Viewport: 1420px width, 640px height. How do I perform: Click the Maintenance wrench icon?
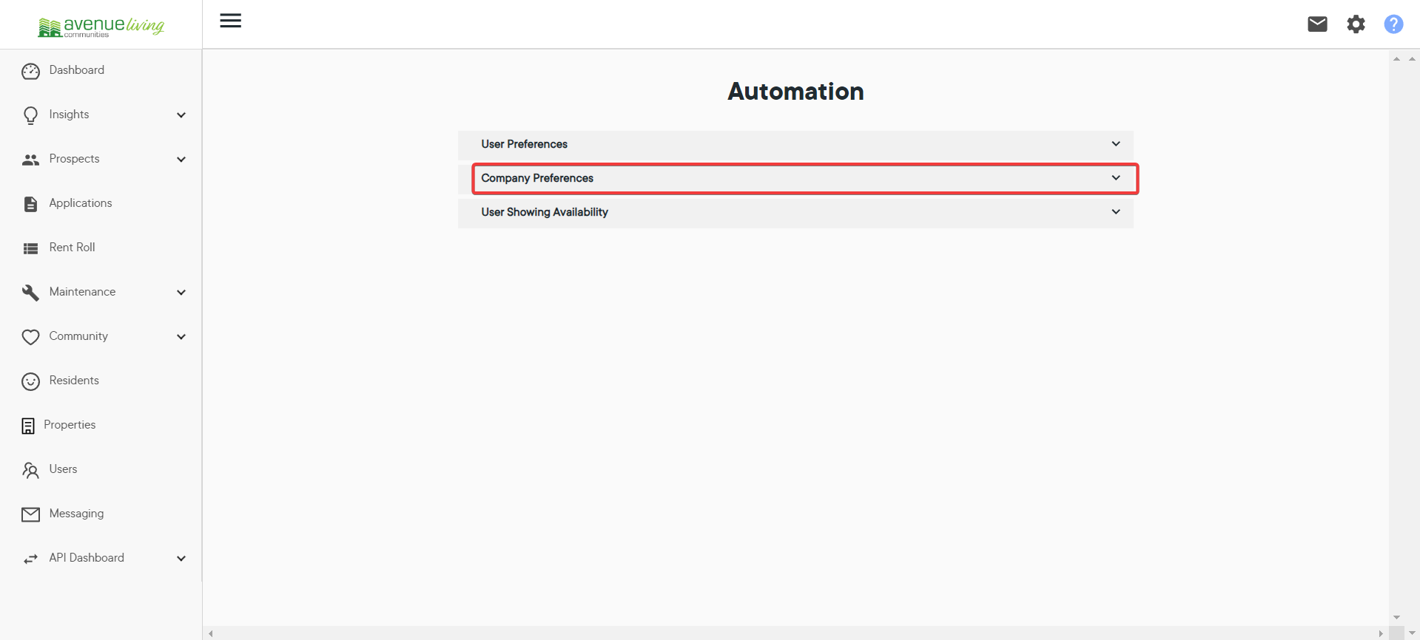tap(30, 293)
